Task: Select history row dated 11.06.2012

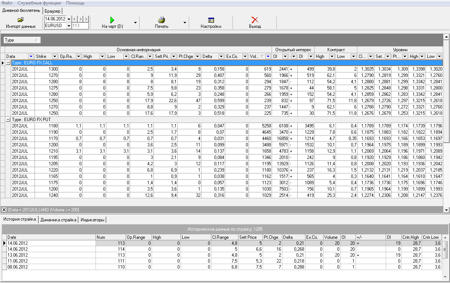Action: coord(17,261)
